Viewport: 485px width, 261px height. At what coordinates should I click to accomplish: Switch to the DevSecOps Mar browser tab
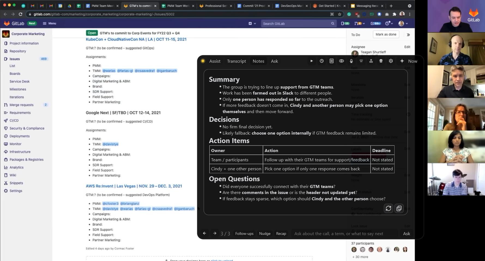click(291, 6)
